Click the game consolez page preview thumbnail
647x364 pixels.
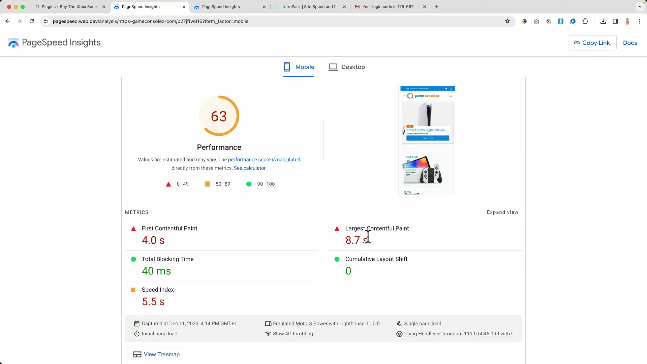[427, 141]
